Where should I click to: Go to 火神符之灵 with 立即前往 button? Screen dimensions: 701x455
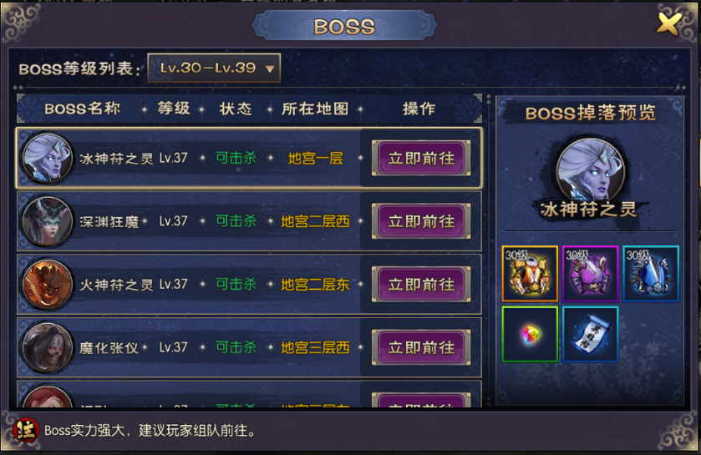[x=421, y=285]
